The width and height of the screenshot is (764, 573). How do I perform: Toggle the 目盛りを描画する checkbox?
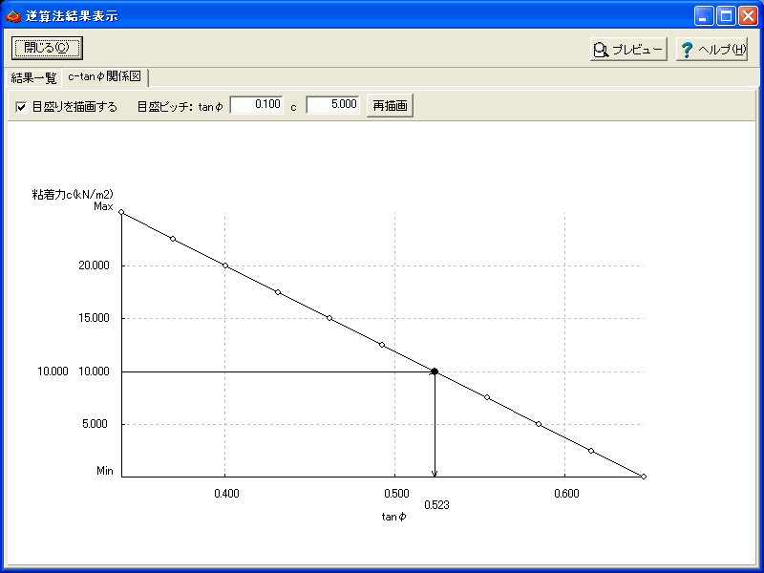pos(21,107)
